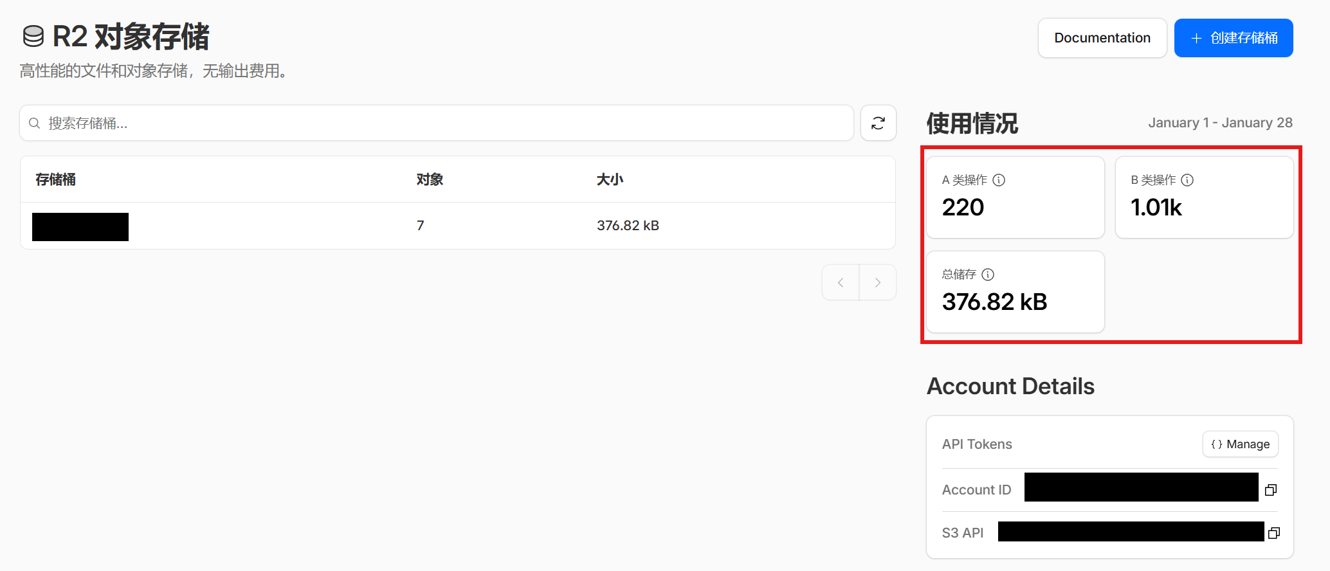Click the 376.82 kB size cell in table
The height and width of the screenshot is (571, 1330).
[x=628, y=226]
